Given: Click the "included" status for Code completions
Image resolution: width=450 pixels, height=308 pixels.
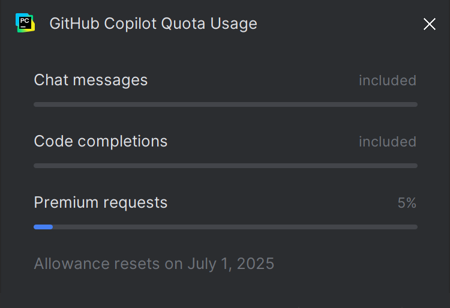Looking at the screenshot, I should [x=388, y=142].
